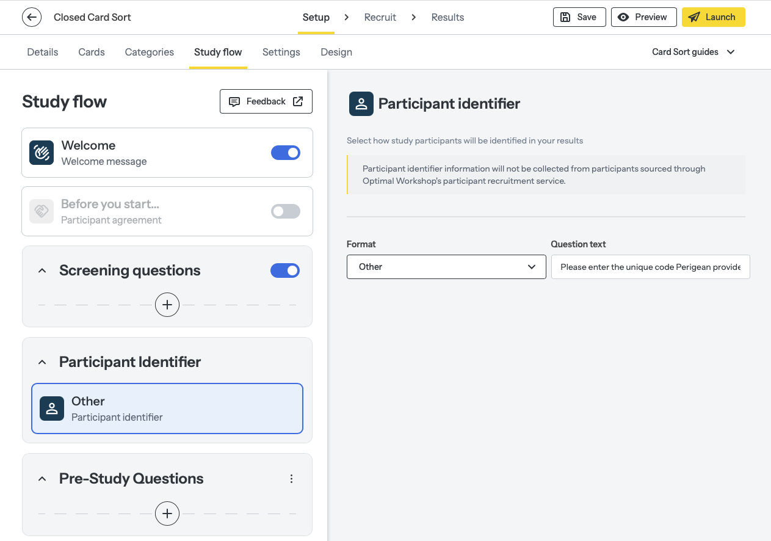Click the handshake icon on Before you start
771x541 pixels.
tap(41, 211)
